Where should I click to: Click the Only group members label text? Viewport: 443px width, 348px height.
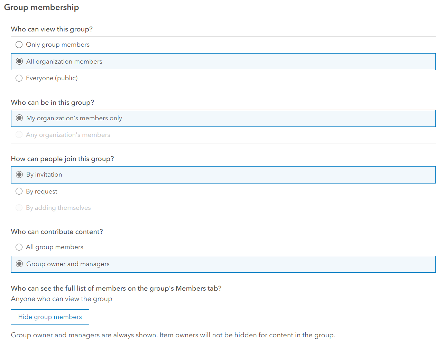coord(57,45)
